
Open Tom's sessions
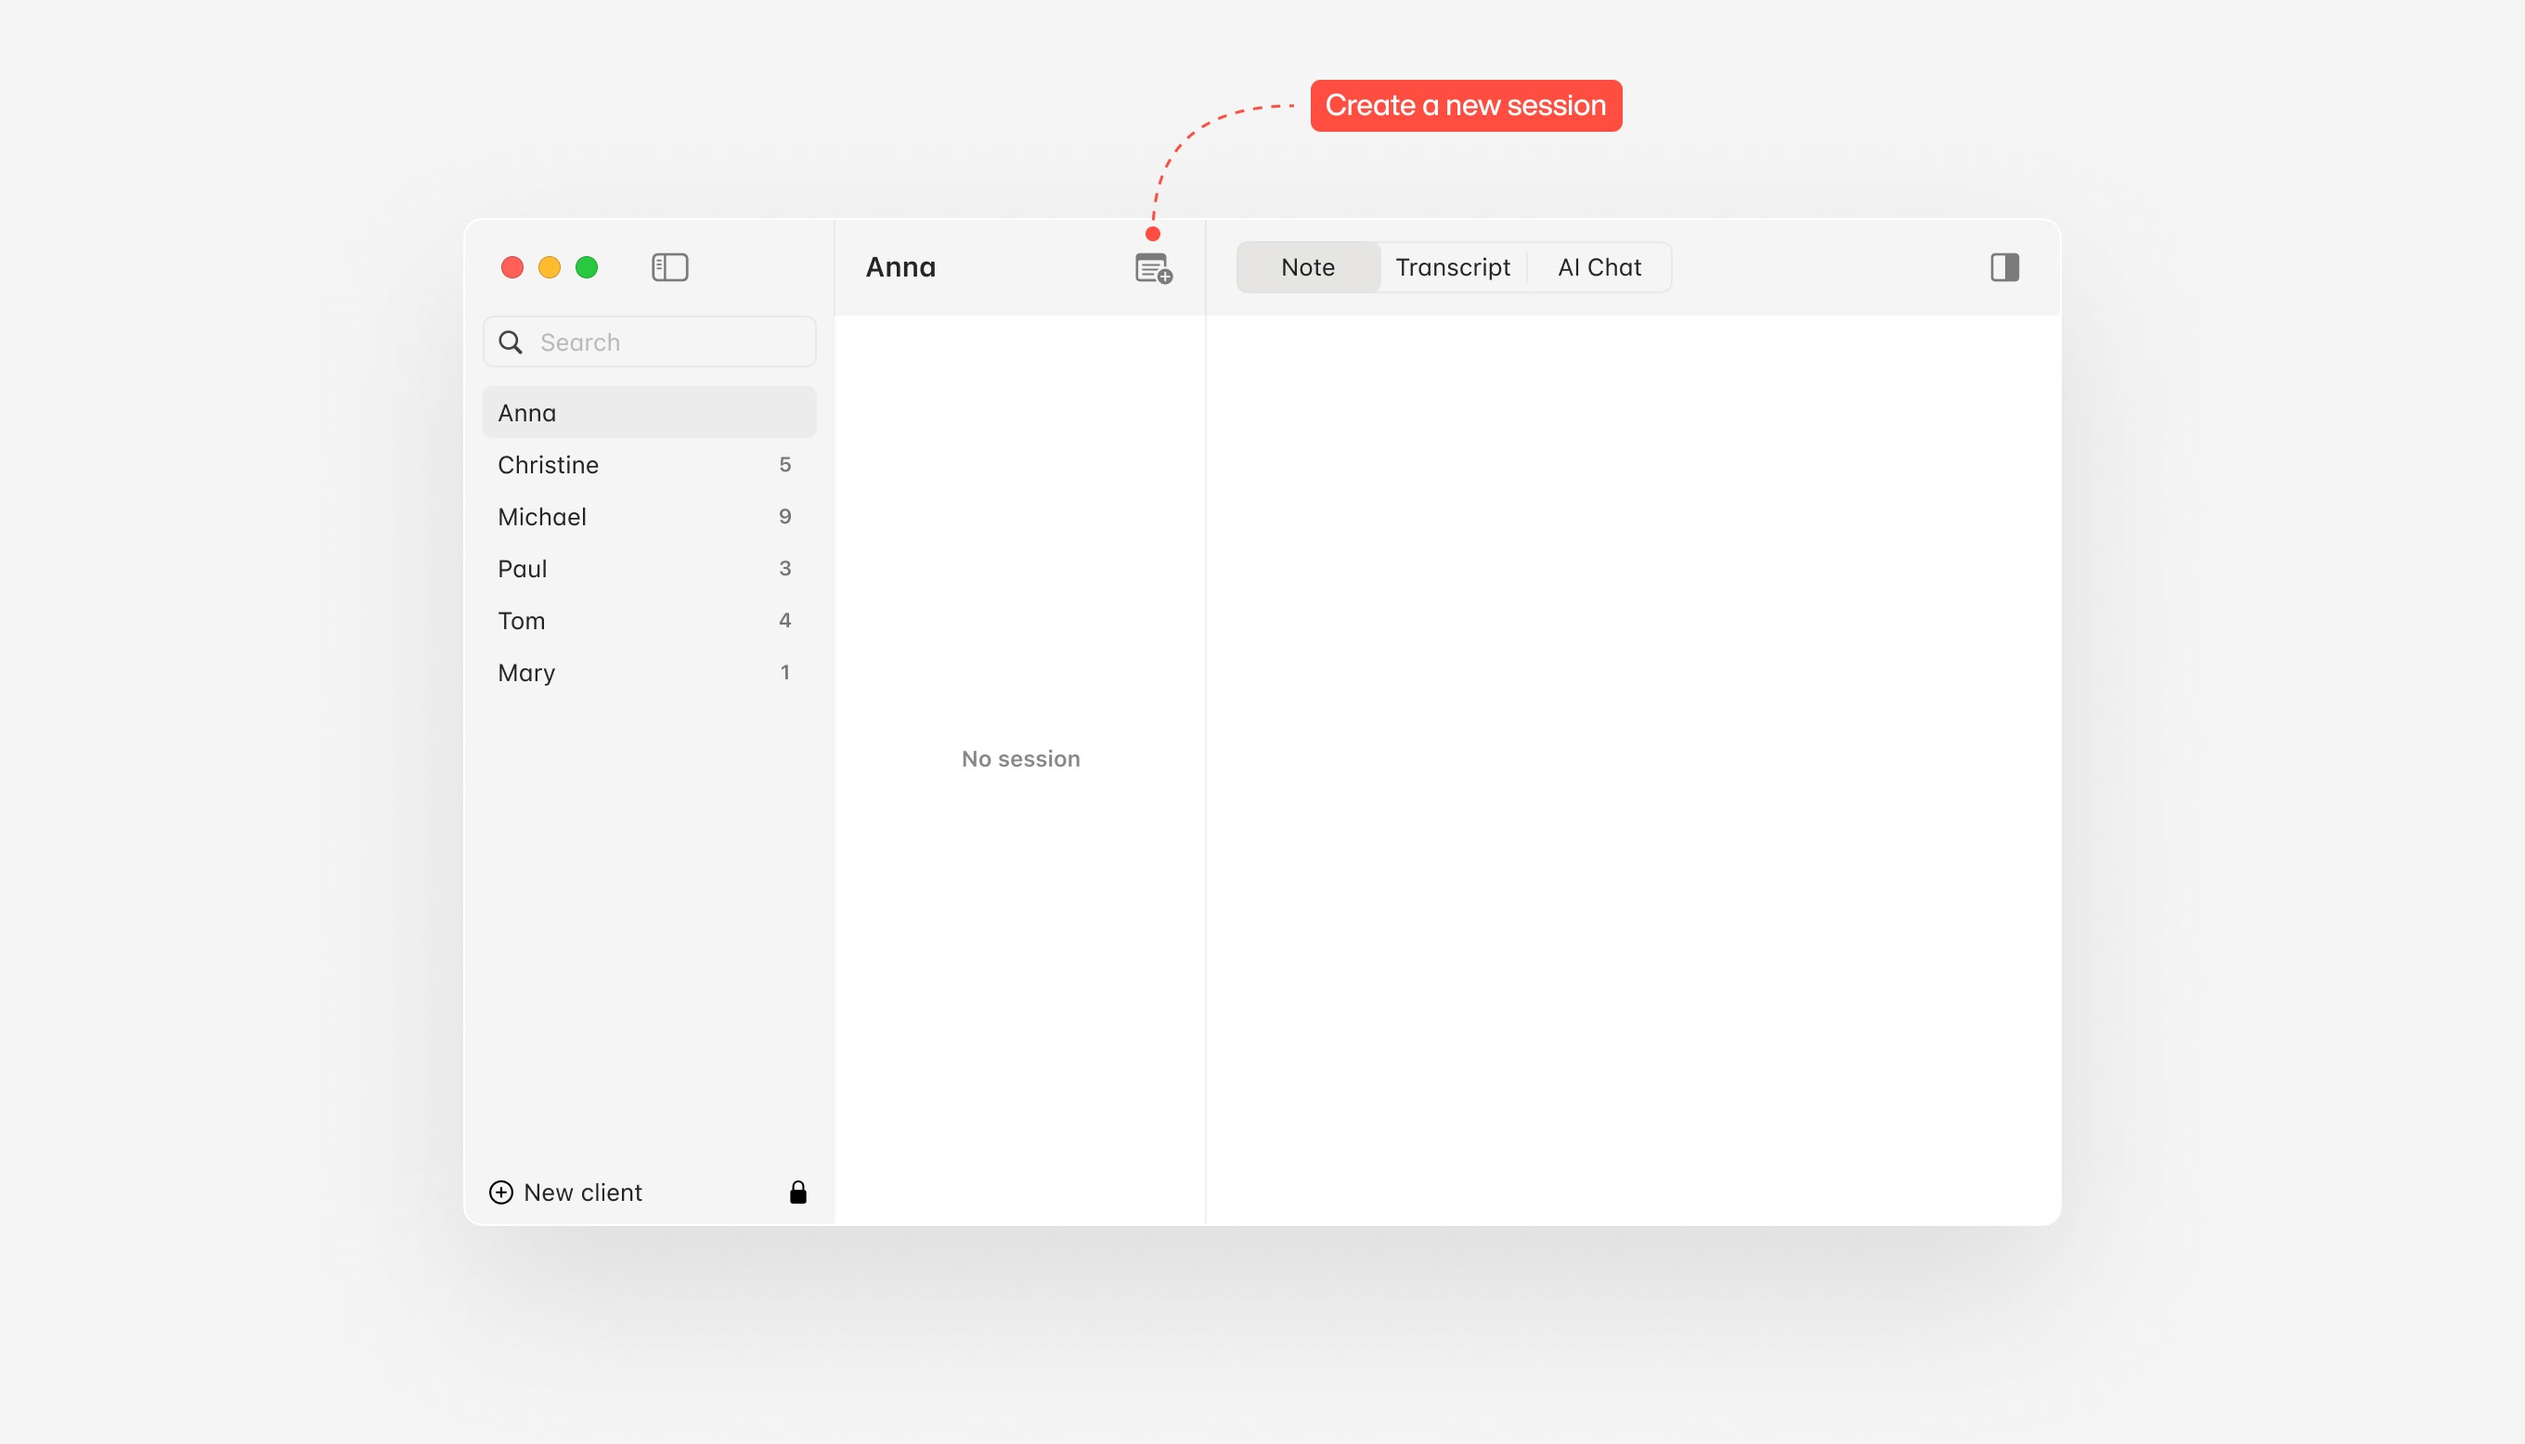649,621
